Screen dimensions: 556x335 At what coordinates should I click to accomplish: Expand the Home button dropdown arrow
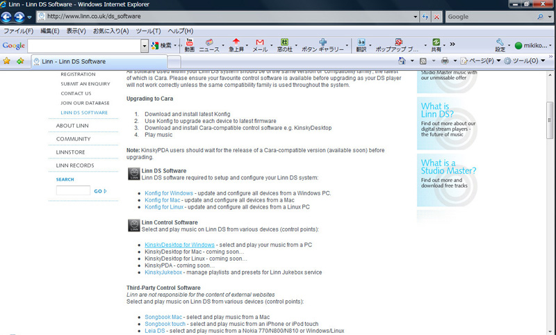pyautogui.click(x=412, y=61)
